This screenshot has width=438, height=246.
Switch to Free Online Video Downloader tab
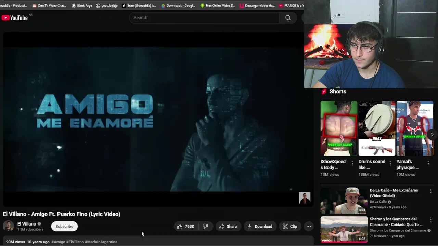tap(218, 5)
